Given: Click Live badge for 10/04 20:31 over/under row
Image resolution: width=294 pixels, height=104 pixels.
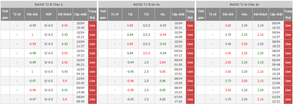Looking at the screenshot, I should pyautogui.click(x=190, y=25).
